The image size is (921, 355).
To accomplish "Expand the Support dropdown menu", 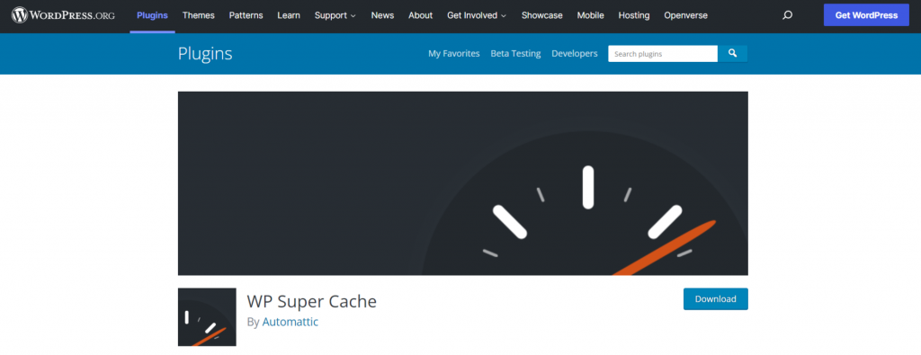I will pos(335,15).
